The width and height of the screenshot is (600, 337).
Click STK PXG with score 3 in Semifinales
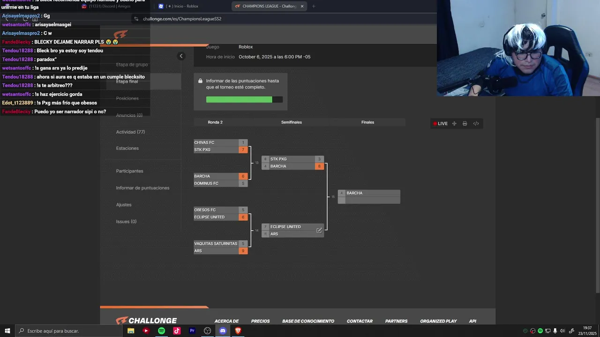292,159
